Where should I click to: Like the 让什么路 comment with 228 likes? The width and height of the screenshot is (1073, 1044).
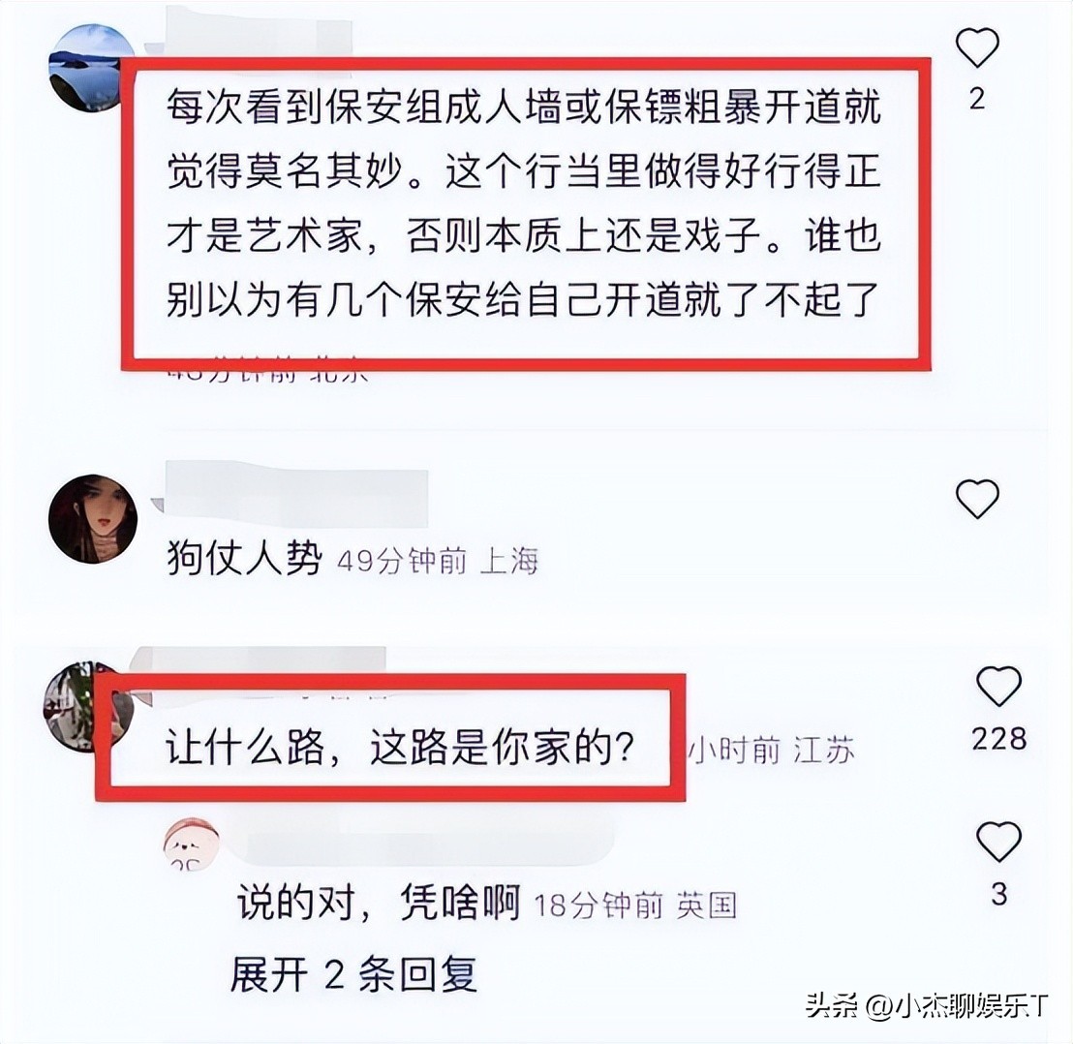click(998, 686)
